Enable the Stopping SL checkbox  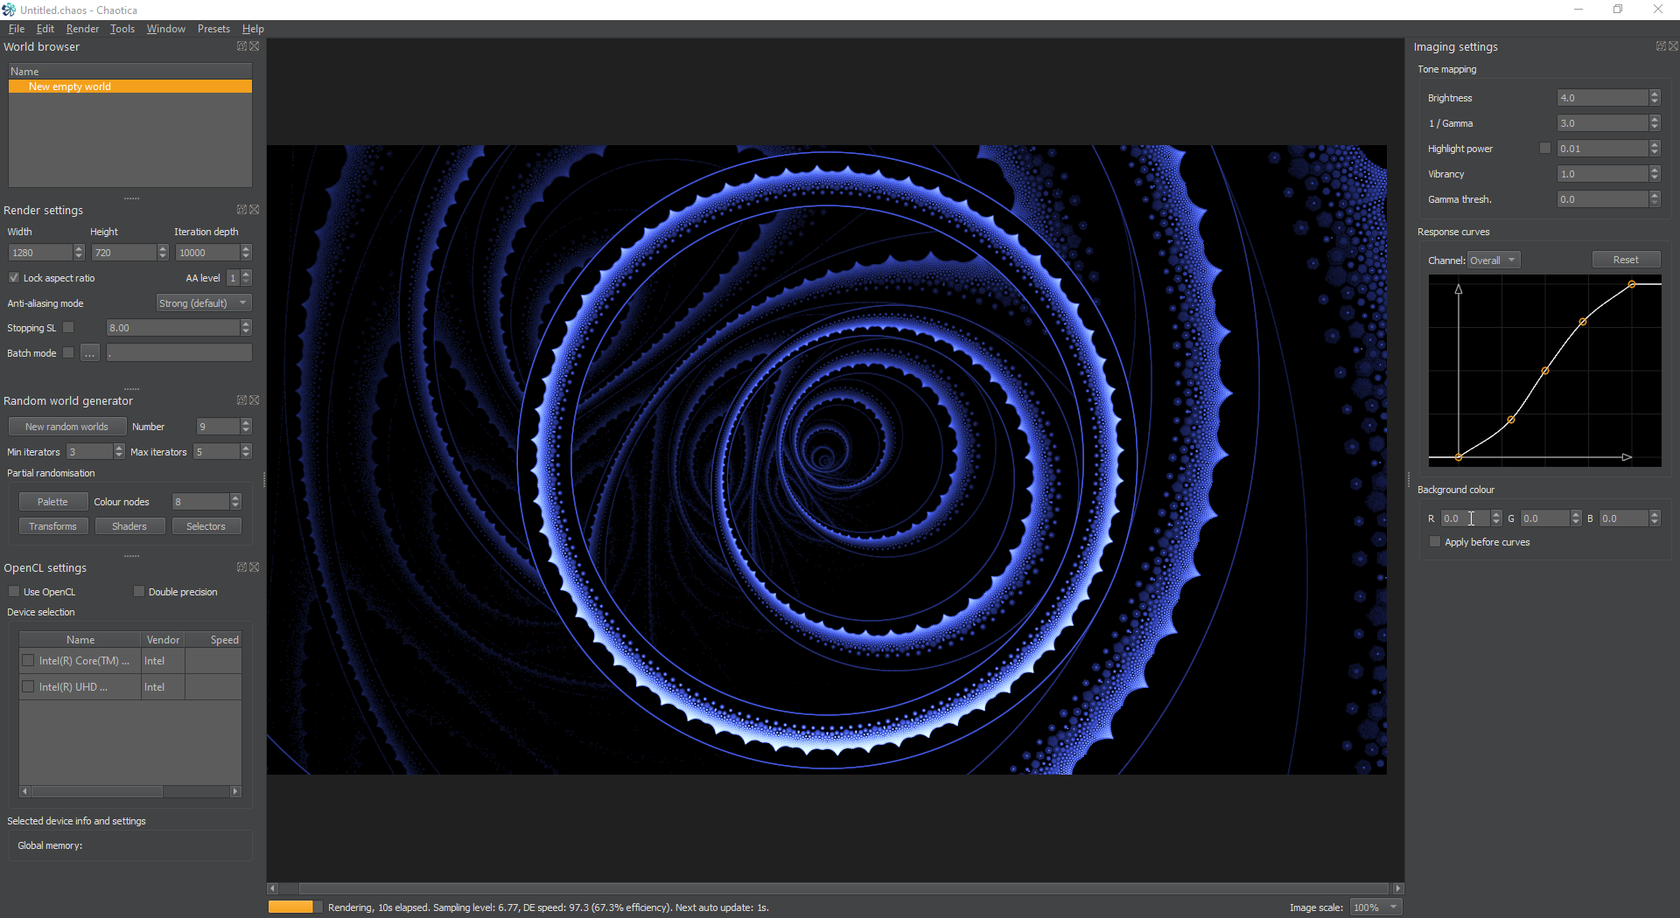68,328
